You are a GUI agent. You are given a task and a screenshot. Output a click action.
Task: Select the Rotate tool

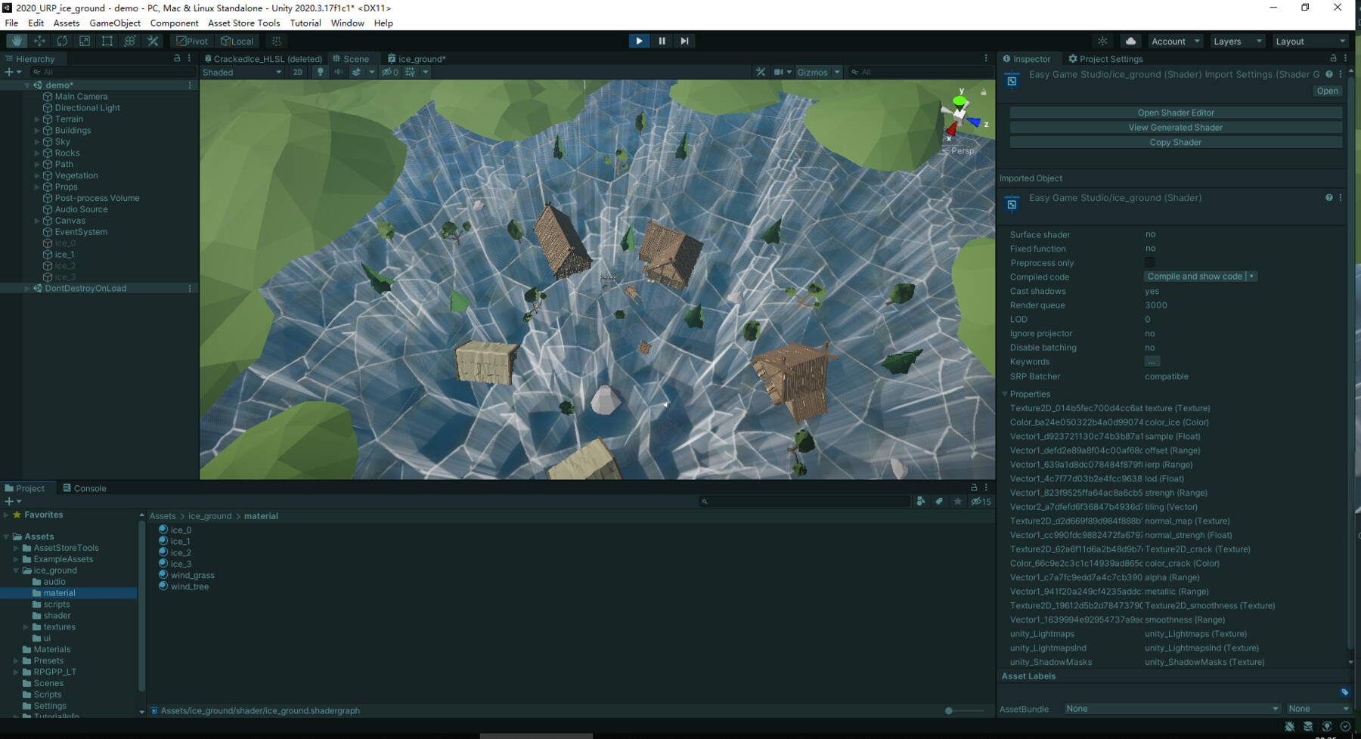click(62, 41)
